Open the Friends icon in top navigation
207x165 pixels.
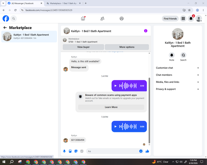102,19
